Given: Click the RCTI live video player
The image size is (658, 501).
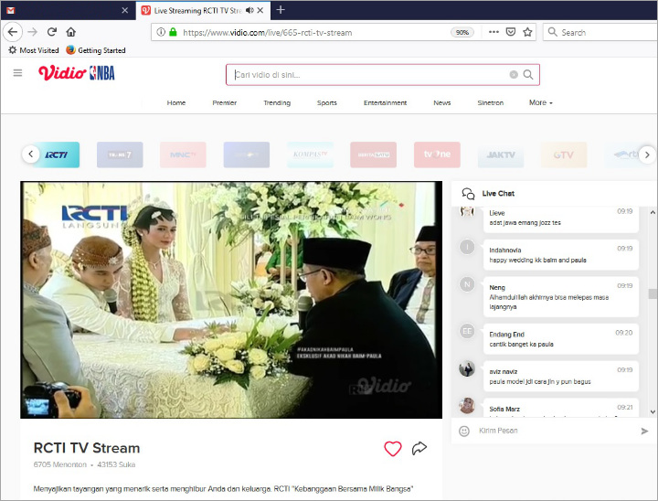Looking at the screenshot, I should click(x=231, y=300).
